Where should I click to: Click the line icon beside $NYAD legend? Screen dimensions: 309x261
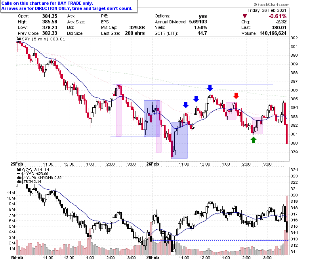click(19, 174)
